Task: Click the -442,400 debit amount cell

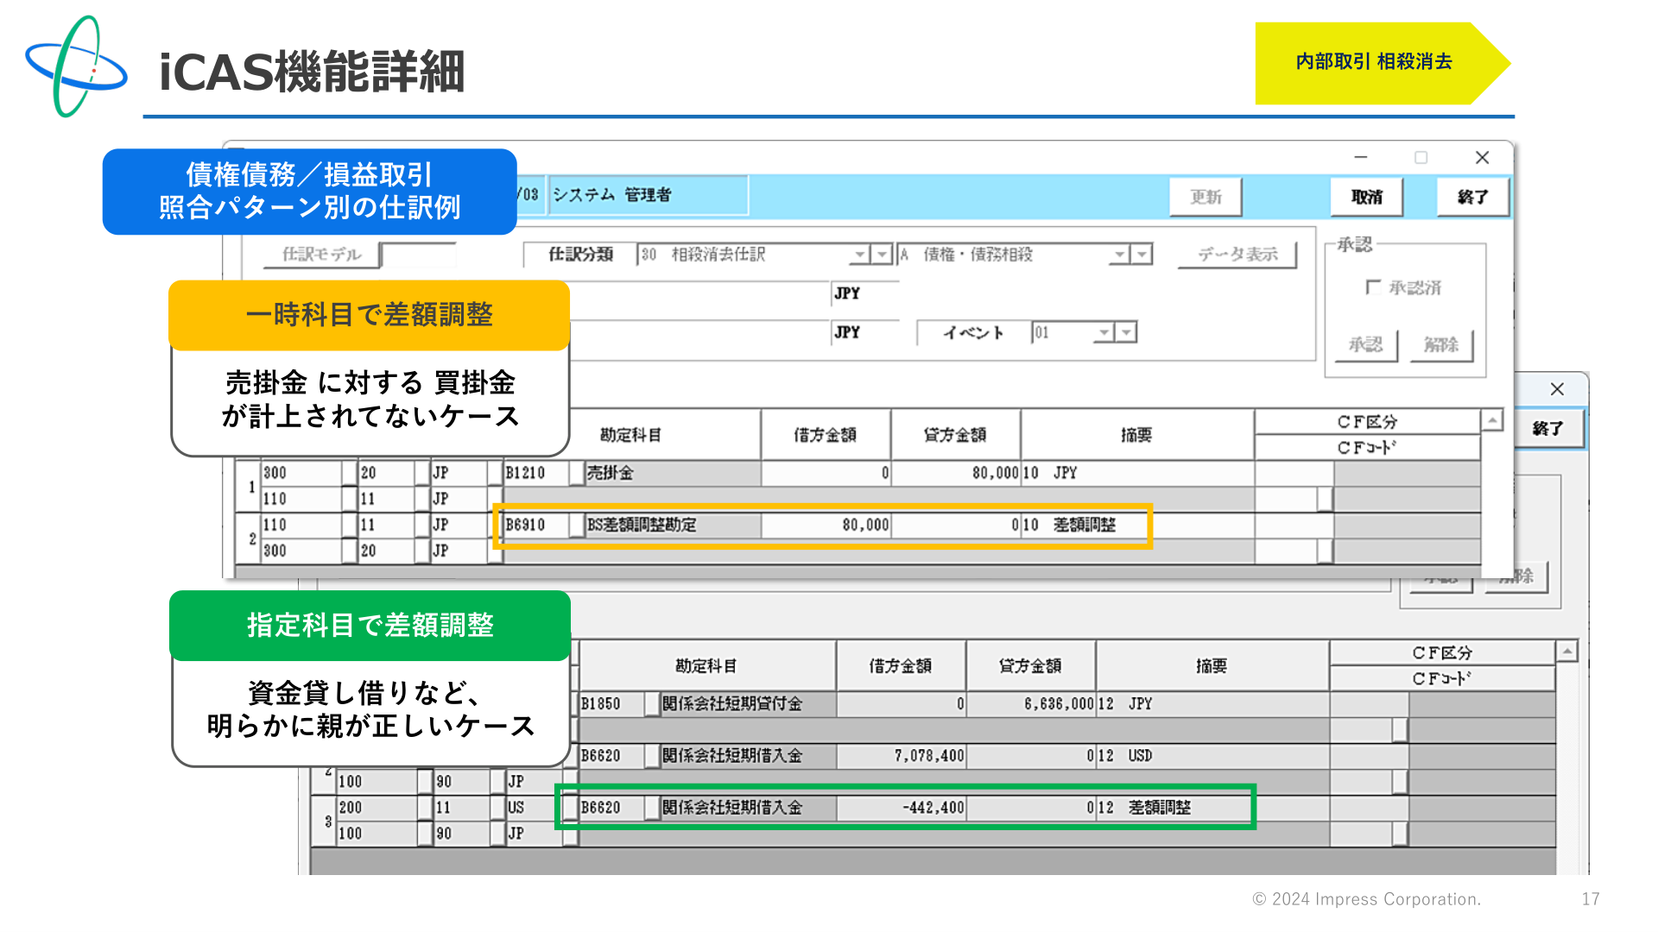Action: point(901,808)
